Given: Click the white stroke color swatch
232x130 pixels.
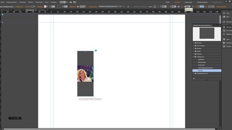Looking at the screenshot, I should coord(45,6).
